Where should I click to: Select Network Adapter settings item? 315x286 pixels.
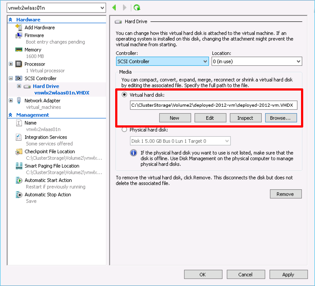point(42,101)
